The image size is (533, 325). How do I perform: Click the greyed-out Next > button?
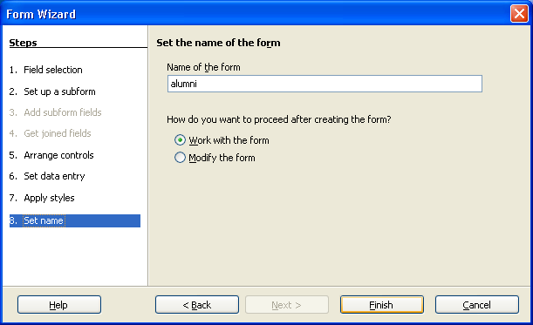pos(286,305)
